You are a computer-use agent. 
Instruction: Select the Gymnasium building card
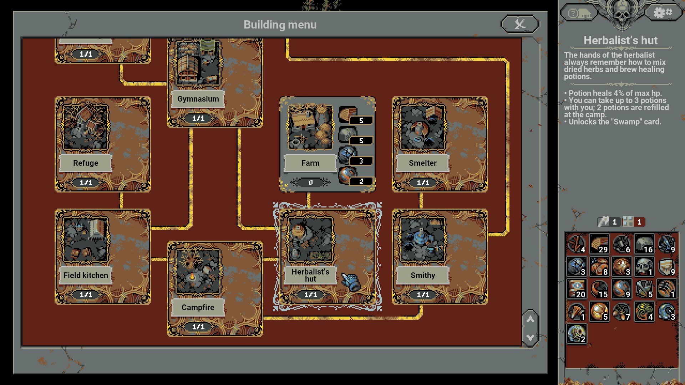point(215,83)
